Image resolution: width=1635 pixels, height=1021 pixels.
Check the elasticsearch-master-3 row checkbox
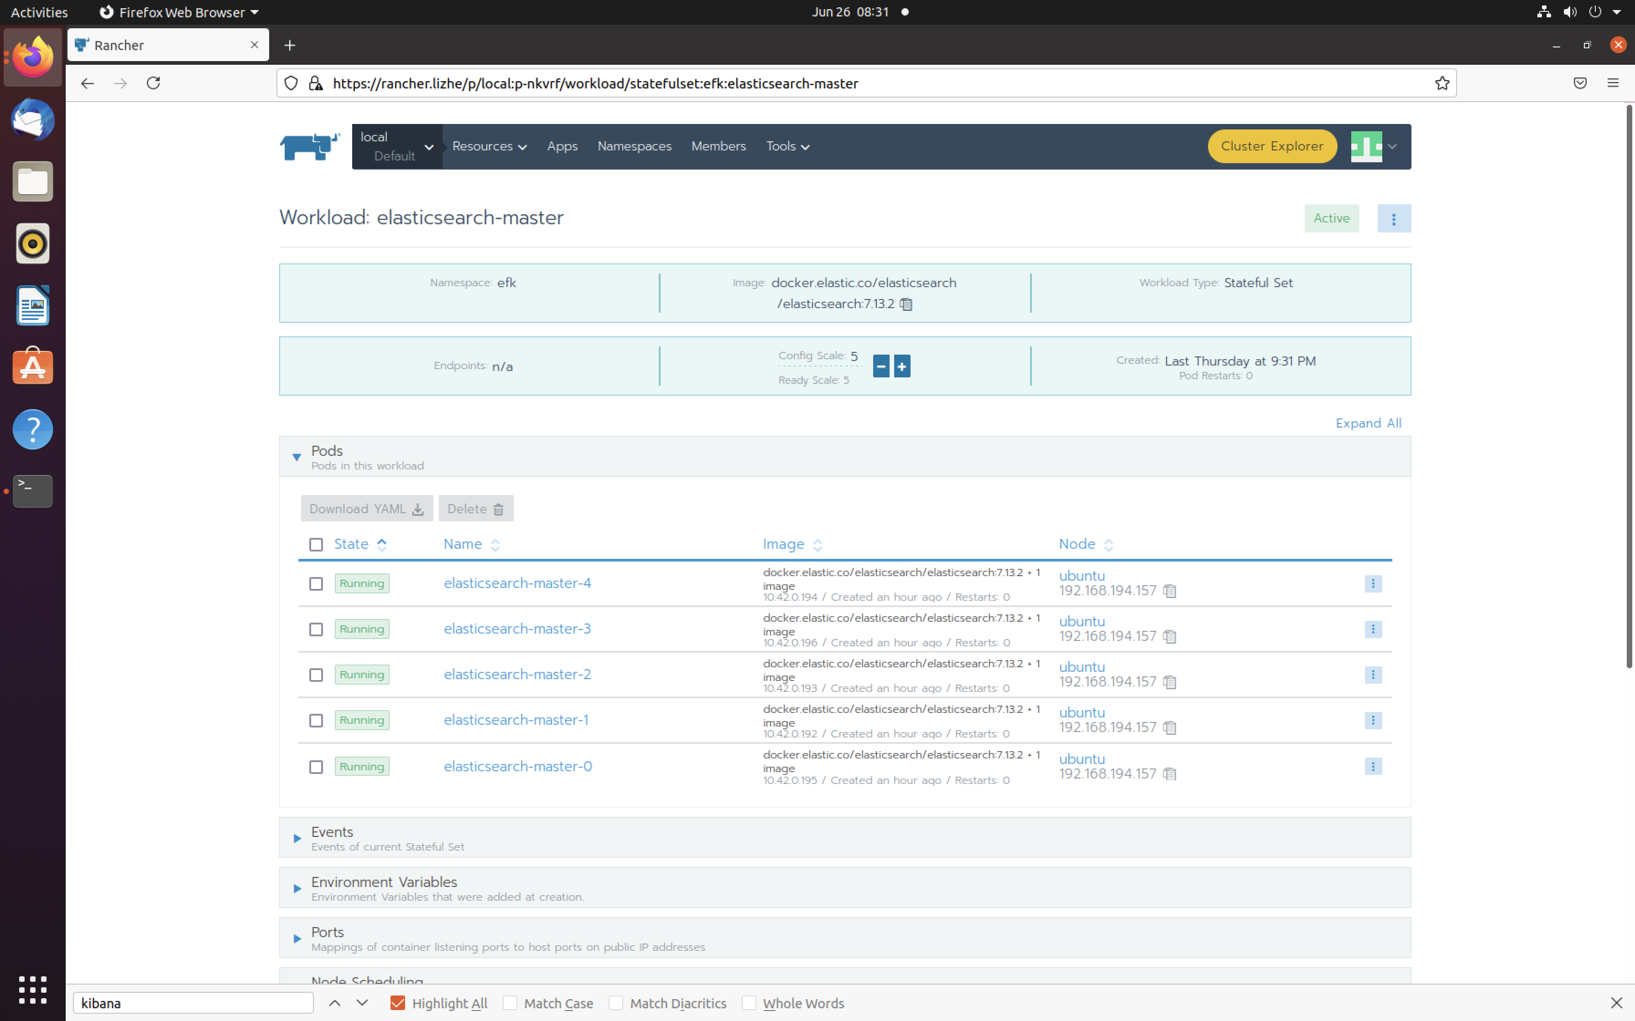point(316,630)
